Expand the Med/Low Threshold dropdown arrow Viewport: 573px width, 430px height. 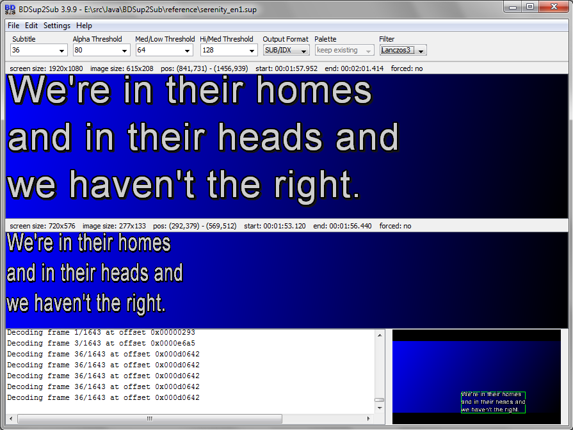187,51
